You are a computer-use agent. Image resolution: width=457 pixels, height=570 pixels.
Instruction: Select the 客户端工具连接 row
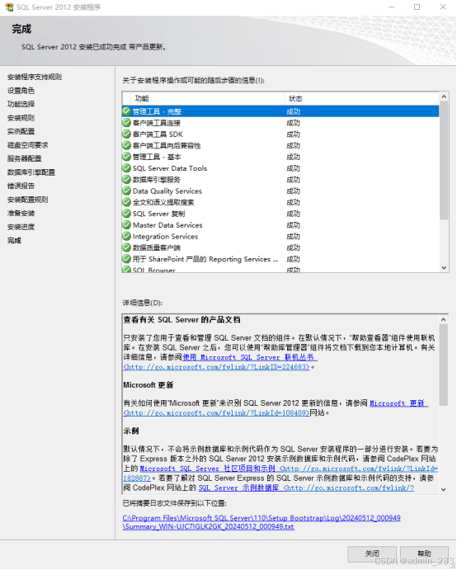[x=280, y=123]
